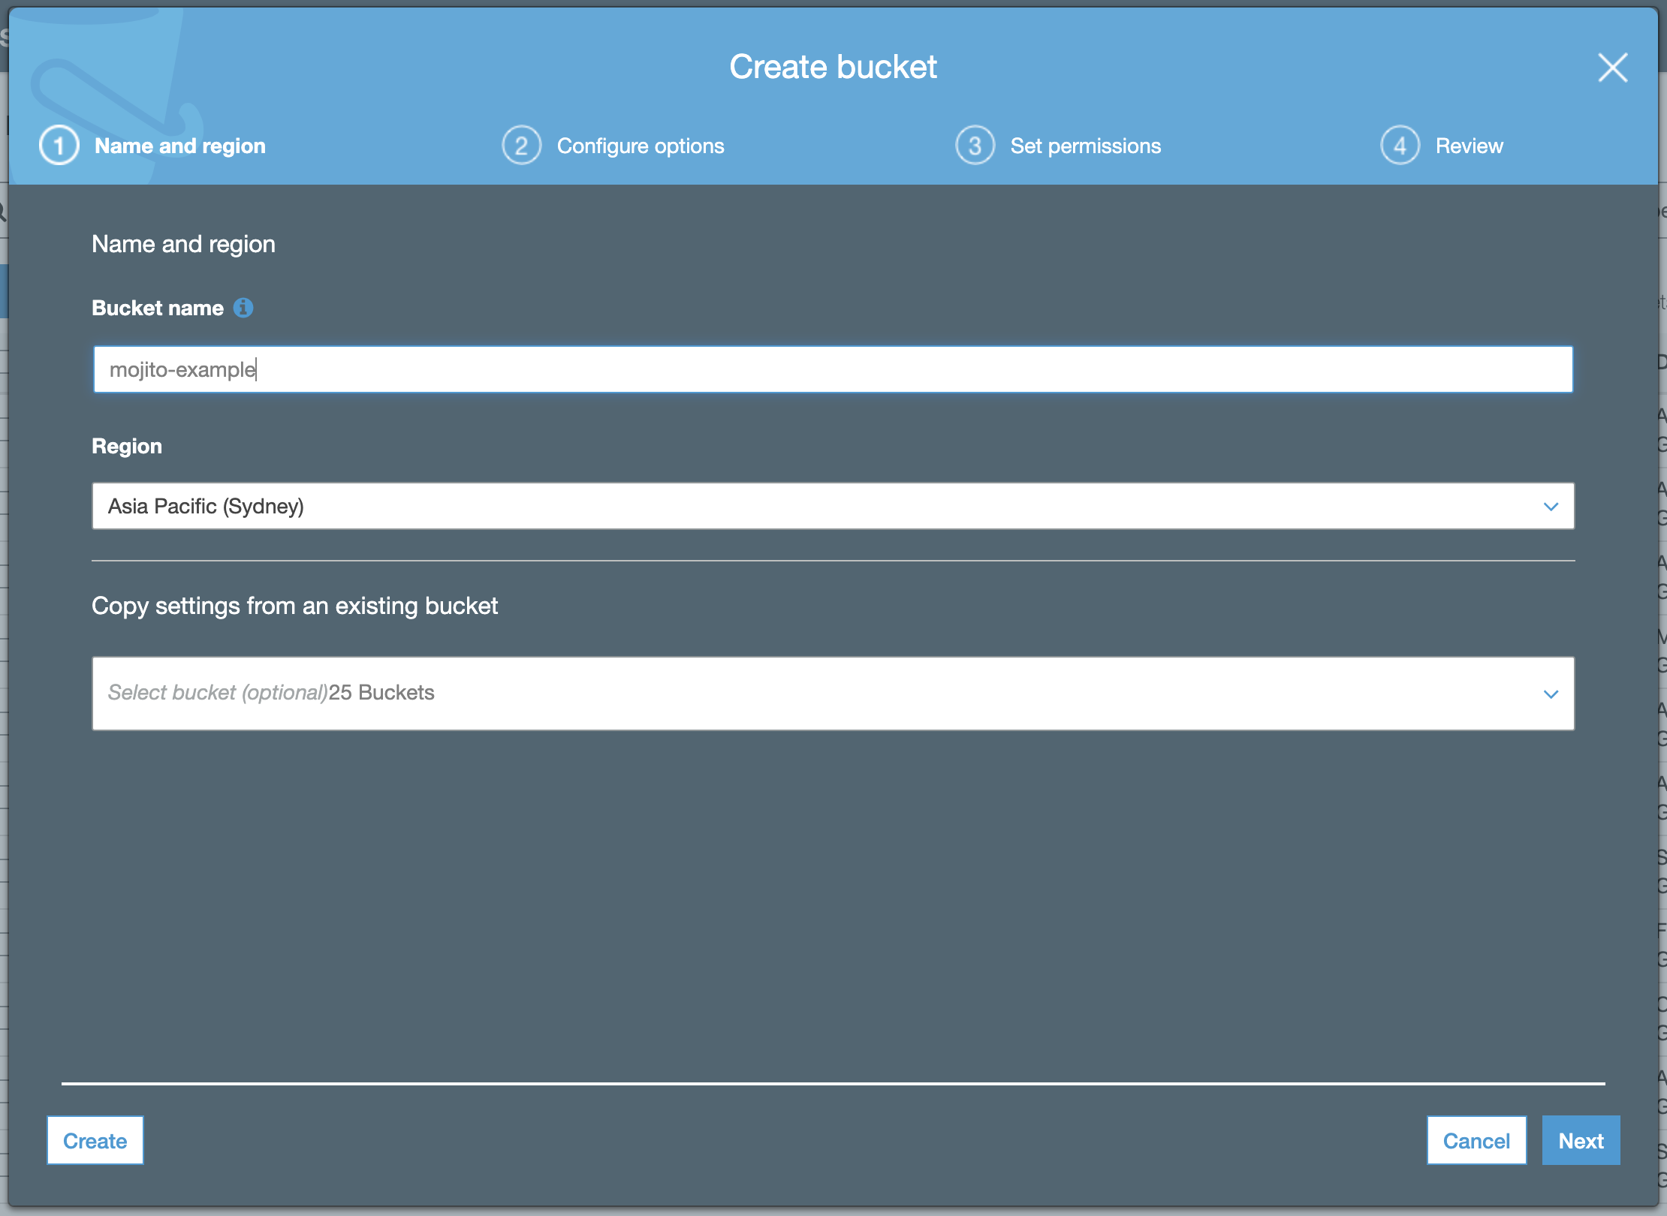Click the Bucket name field label
Image resolution: width=1667 pixels, height=1216 pixels.
(158, 308)
